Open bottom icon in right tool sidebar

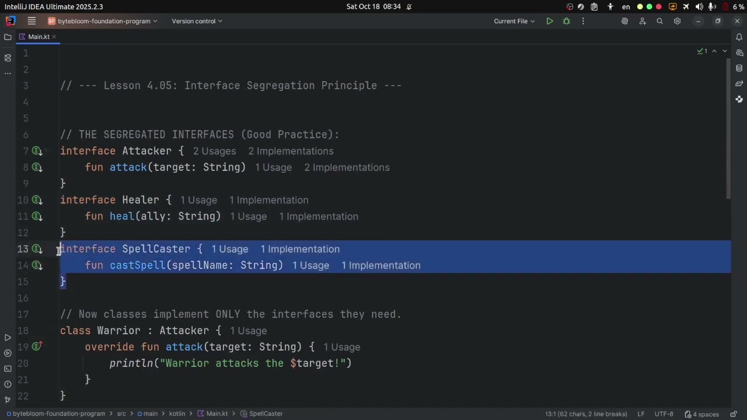coord(739,99)
